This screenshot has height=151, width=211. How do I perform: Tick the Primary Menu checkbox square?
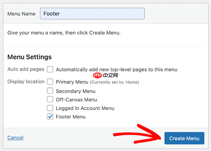click(x=50, y=82)
